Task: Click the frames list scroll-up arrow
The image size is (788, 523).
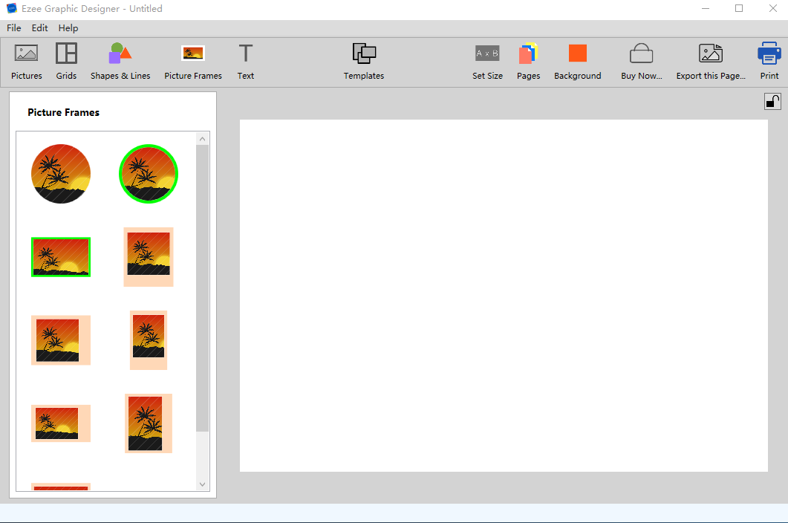Action: click(203, 138)
